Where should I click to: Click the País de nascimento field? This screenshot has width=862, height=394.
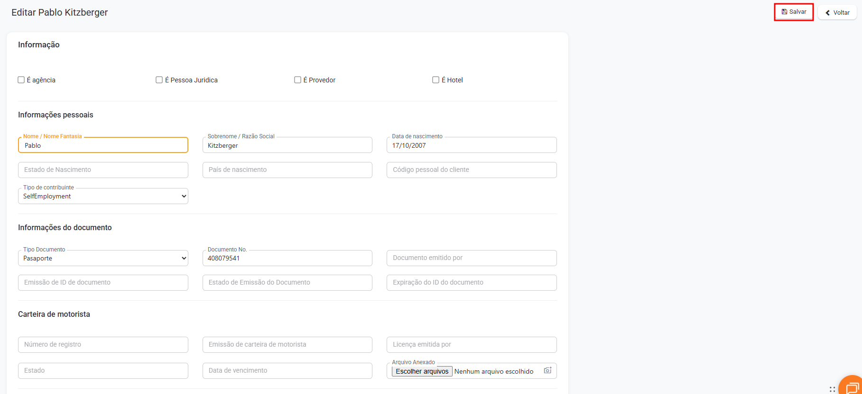287,170
